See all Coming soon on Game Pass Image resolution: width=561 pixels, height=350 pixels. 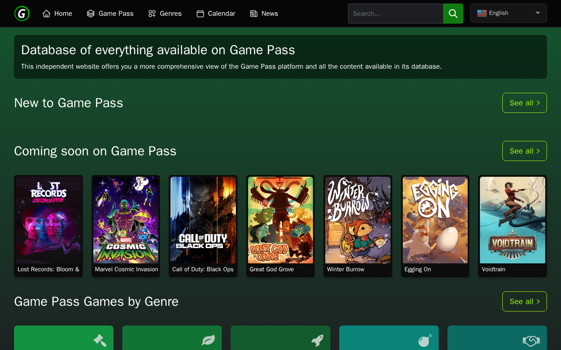[524, 151]
